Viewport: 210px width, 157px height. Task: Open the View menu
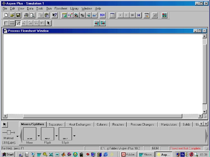(x=21, y=8)
